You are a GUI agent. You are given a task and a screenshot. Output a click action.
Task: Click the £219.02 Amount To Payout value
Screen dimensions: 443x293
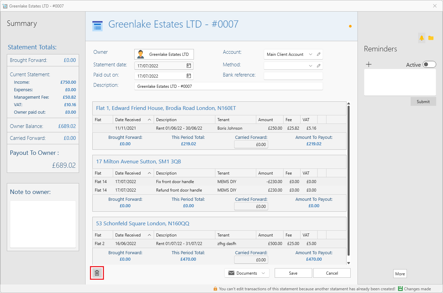pyautogui.click(x=314, y=144)
